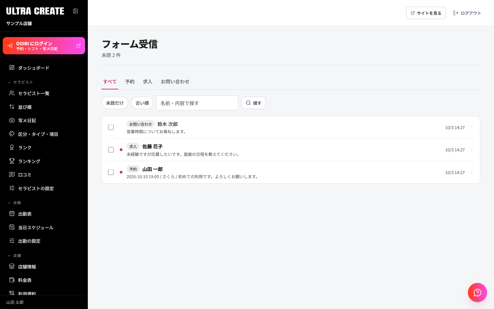
Task: Check the box for 鈴木 次郎 message
Action: click(111, 127)
